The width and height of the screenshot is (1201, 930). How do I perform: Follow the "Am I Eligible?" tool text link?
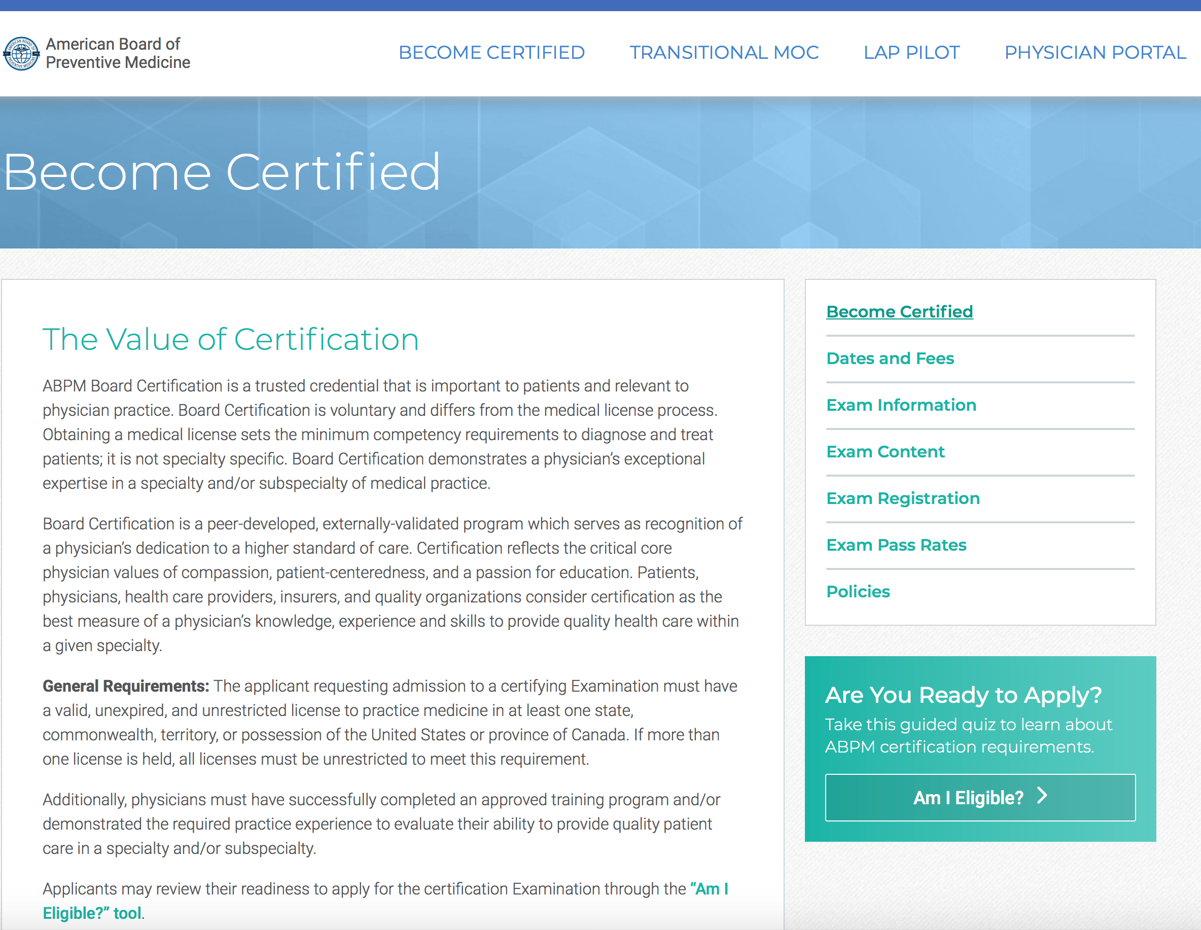point(385,901)
